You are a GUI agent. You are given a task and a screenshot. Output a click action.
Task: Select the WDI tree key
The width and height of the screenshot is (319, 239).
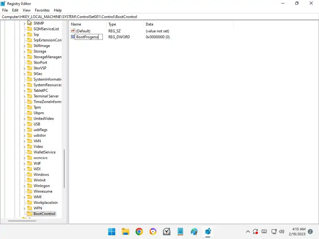point(37,169)
